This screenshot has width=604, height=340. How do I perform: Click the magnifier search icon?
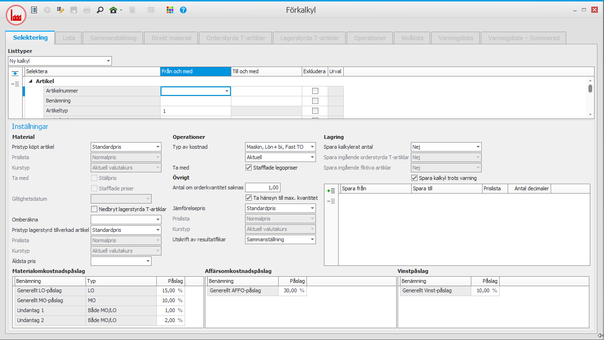pyautogui.click(x=100, y=9)
